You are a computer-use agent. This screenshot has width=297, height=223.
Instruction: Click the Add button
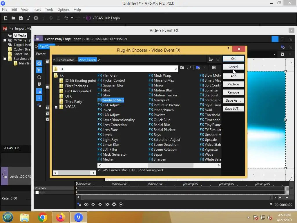[x=233, y=76]
